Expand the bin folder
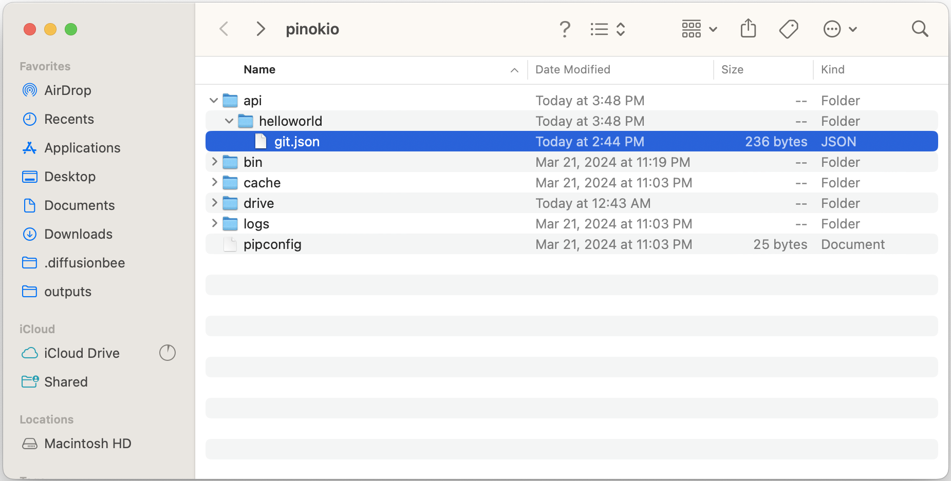 pyautogui.click(x=214, y=161)
